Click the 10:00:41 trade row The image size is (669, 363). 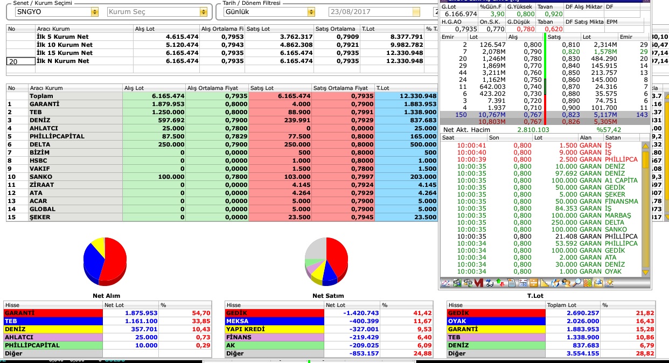541,145
